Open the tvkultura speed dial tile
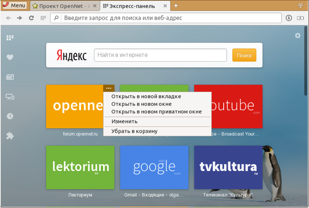 (x=228, y=167)
